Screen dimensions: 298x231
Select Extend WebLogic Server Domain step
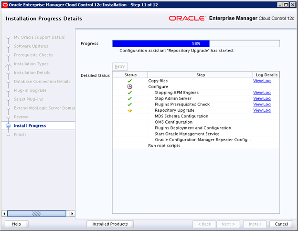click(44, 108)
